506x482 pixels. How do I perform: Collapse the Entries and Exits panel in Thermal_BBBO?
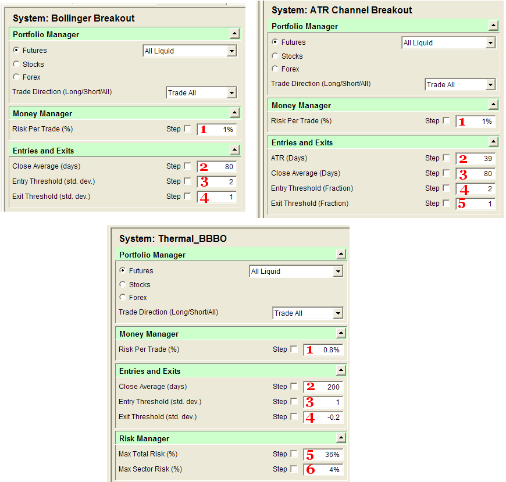[x=342, y=370]
